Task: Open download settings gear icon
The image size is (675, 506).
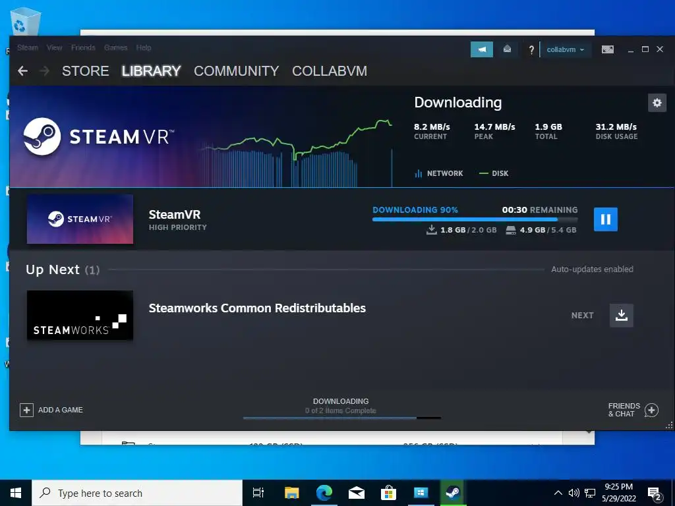Action: pos(657,103)
